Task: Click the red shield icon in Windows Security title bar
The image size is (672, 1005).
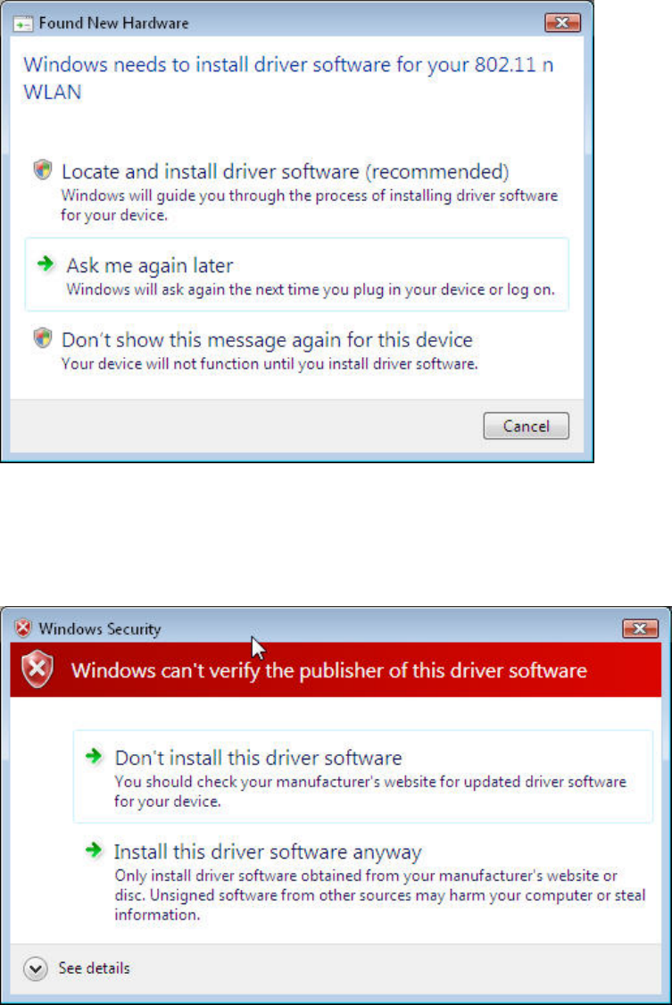Action: (23, 628)
